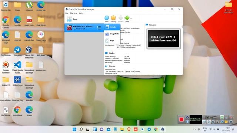
Task: Click the Graphics Controller VMSVGA value
Action: [x=127, y=58]
